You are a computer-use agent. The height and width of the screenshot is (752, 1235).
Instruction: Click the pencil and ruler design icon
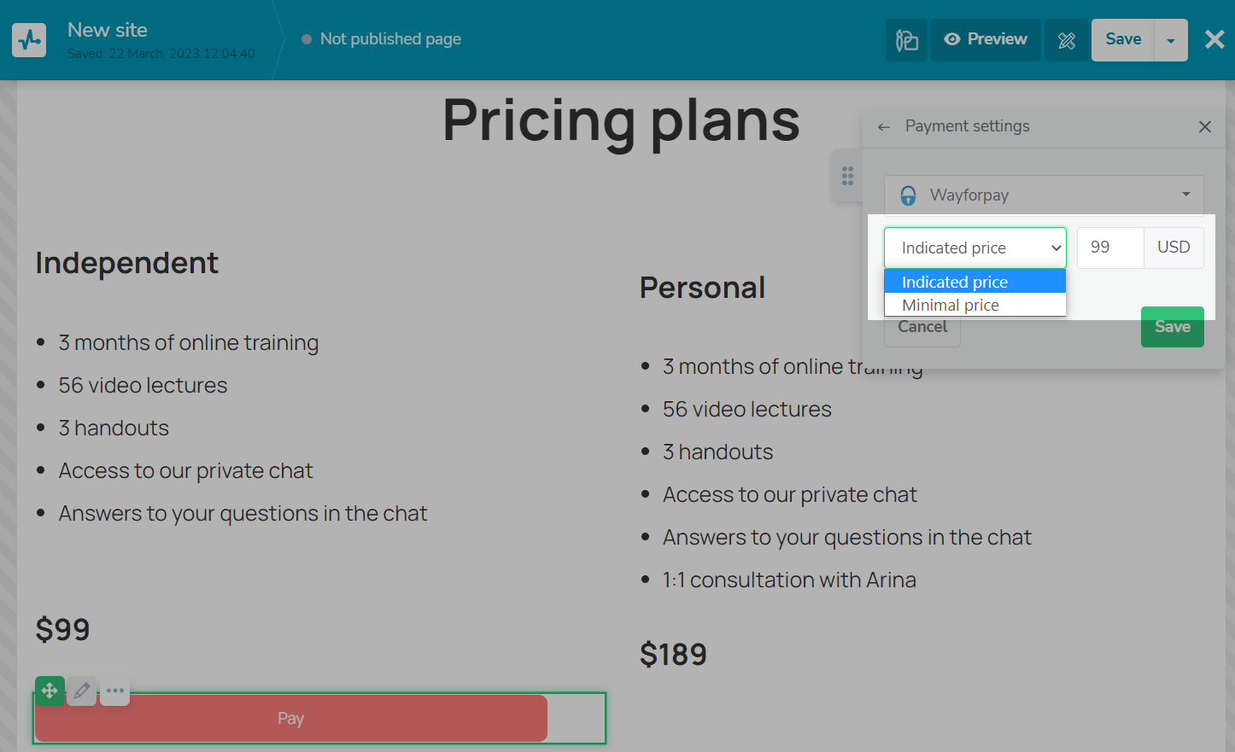point(1067,40)
